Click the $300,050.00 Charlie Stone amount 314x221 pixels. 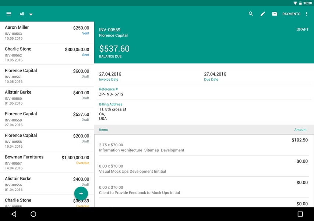(x=77, y=49)
